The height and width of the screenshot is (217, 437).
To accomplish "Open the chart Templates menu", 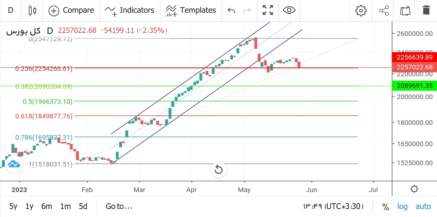I will coord(191,10).
